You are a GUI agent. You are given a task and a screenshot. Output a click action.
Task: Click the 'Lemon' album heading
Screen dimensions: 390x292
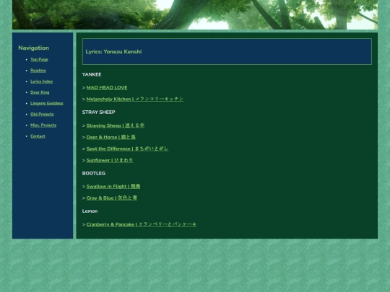pos(90,211)
